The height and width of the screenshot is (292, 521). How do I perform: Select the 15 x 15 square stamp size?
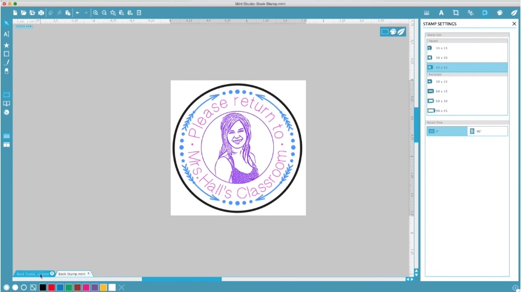coord(466,48)
